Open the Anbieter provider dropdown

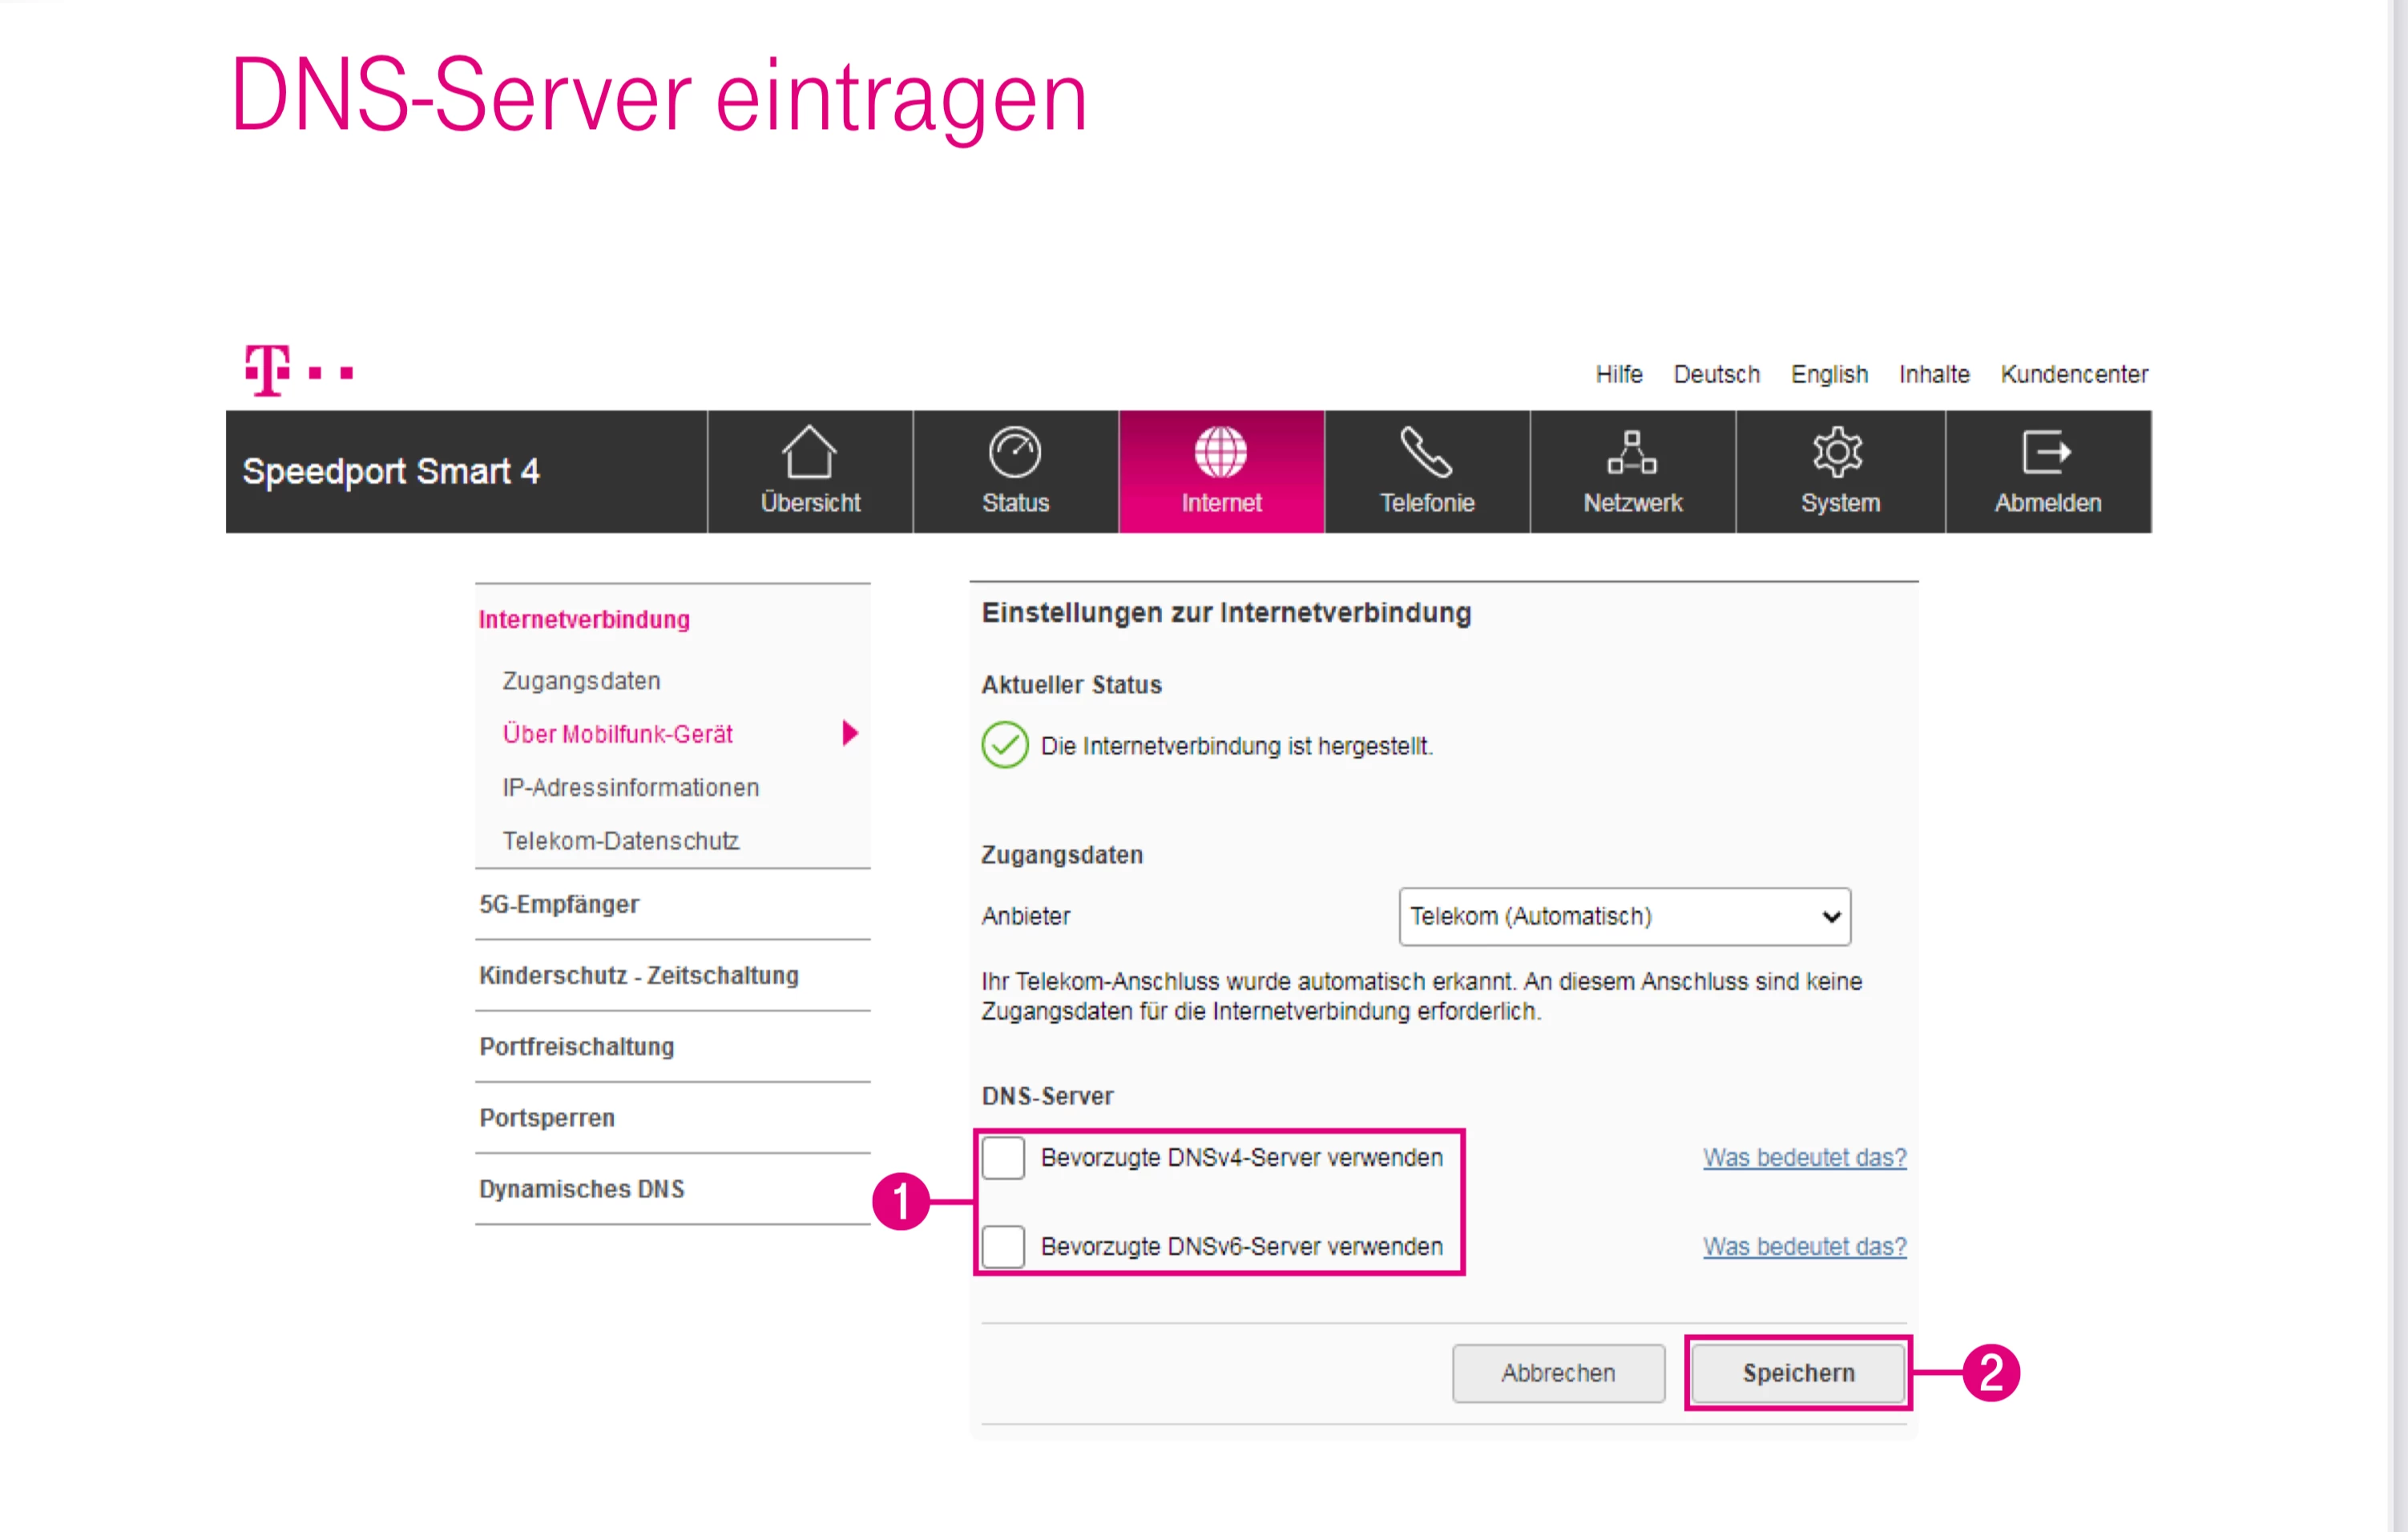point(1622,916)
